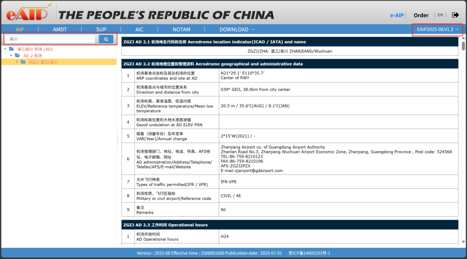Screen dimensions: 467x259
Task: Open the DOWNLOAD dropdown menu
Action: (x=237, y=29)
